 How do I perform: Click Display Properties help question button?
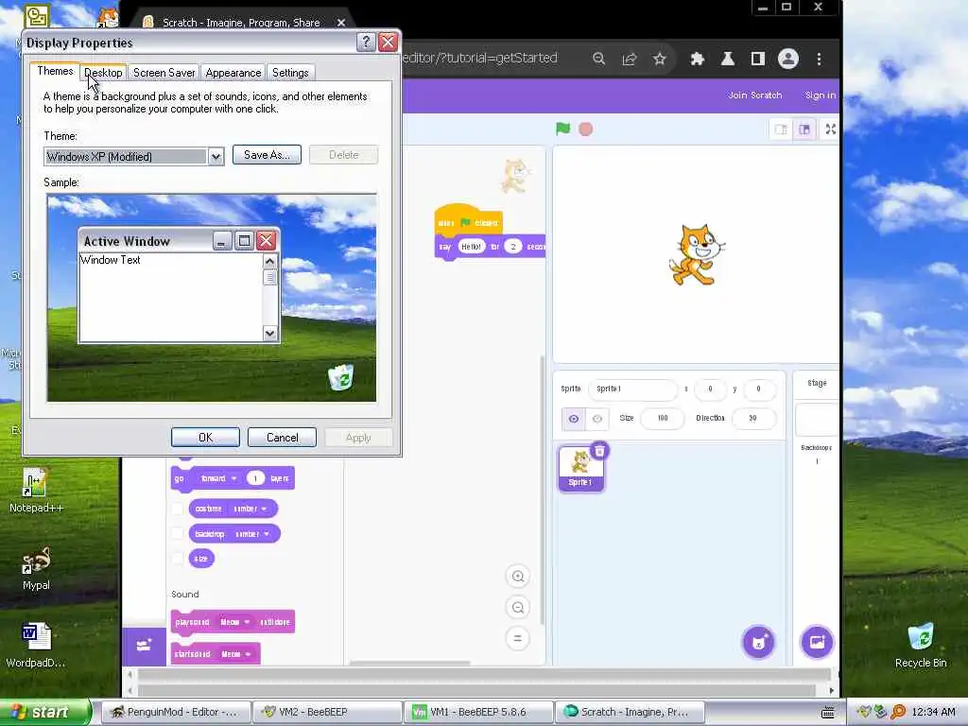[366, 42]
